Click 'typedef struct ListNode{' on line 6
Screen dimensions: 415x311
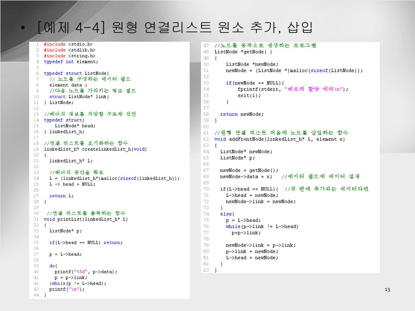click(77, 73)
